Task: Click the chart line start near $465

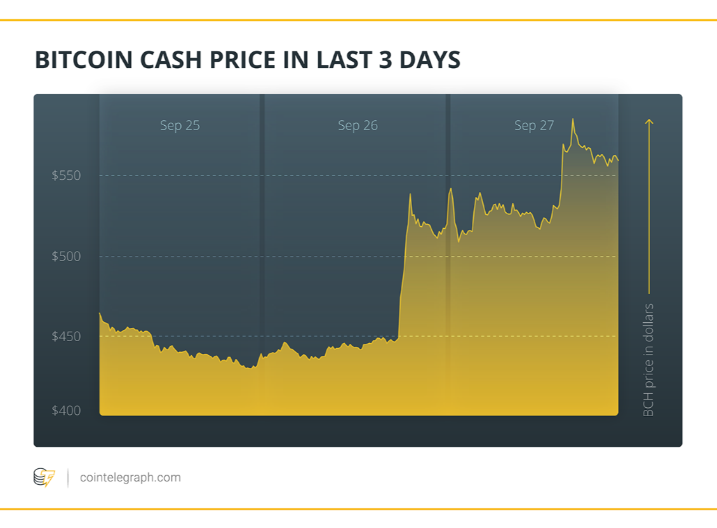Action: coord(100,313)
